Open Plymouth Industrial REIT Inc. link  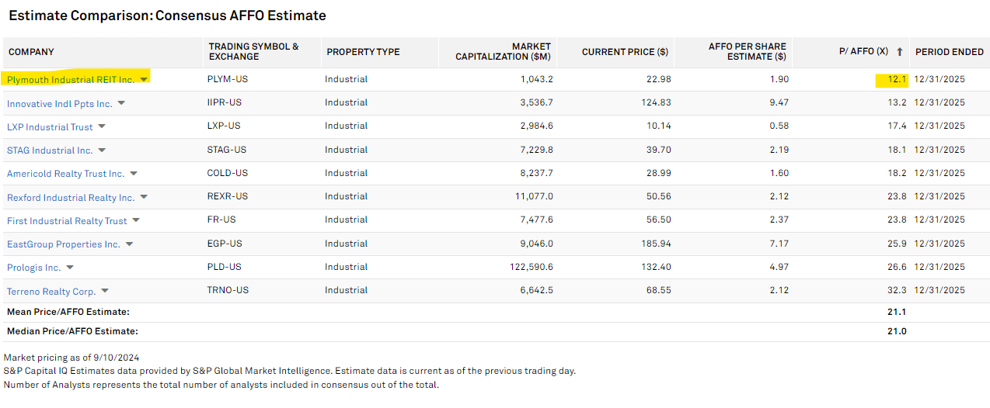[71, 80]
